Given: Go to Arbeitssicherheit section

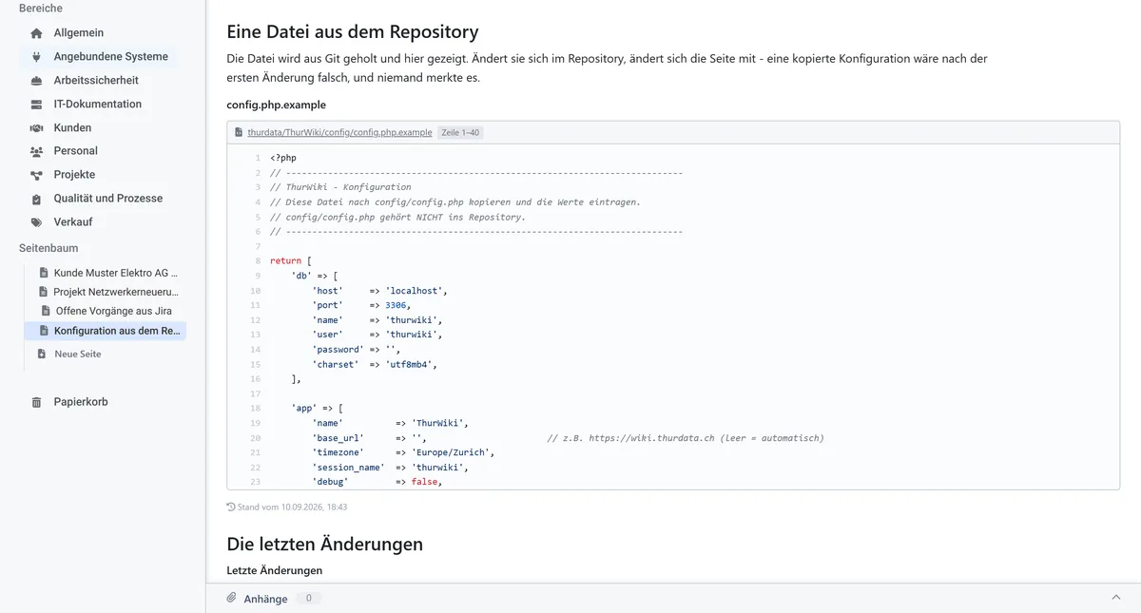Looking at the screenshot, I should 96,81.
